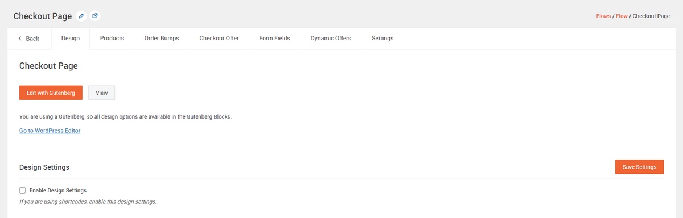Switch to the Products tab
This screenshot has height=218, width=683.
point(112,39)
